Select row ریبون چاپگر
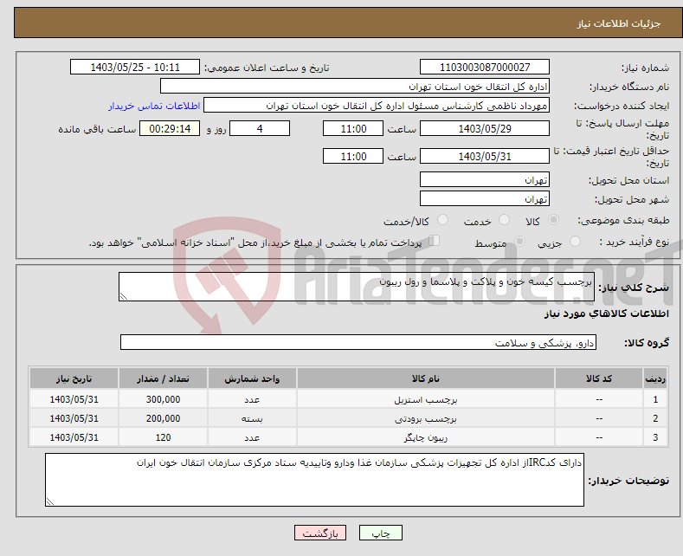This screenshot has width=683, height=556. [349, 437]
